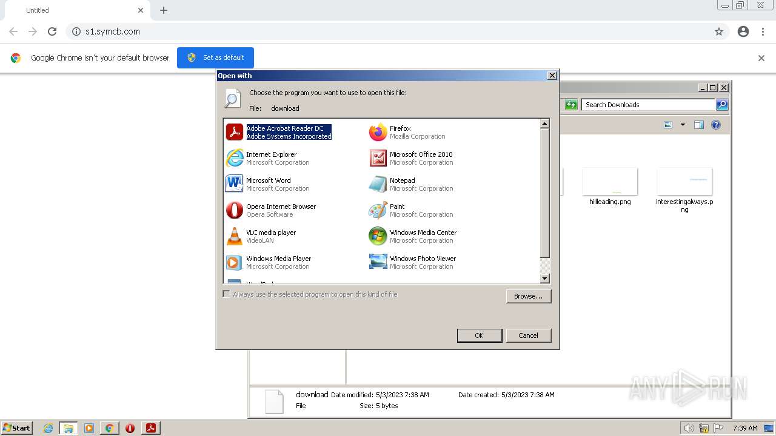Close the Untitled tab
The width and height of the screenshot is (776, 436).
click(x=141, y=10)
